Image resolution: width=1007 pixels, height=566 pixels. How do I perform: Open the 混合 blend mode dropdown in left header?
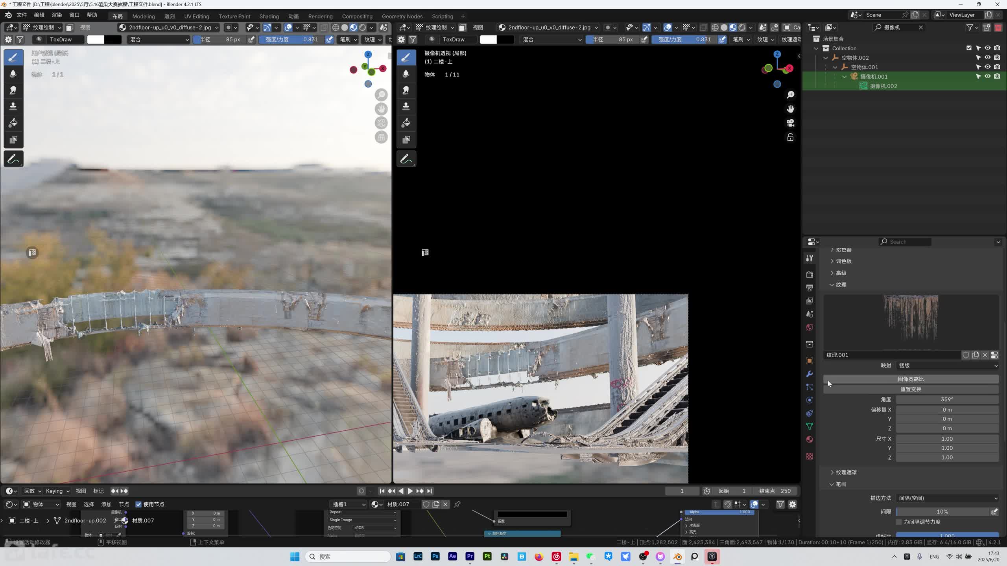click(x=159, y=39)
